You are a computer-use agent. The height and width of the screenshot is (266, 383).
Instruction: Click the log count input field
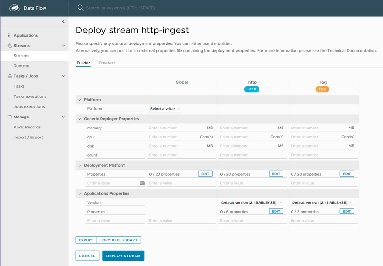[323, 155]
